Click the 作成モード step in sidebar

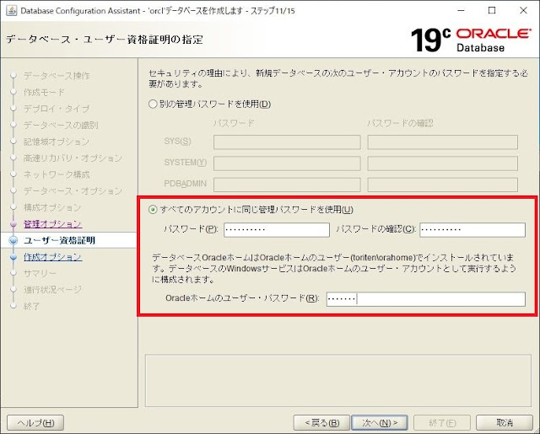pyautogui.click(x=44, y=92)
